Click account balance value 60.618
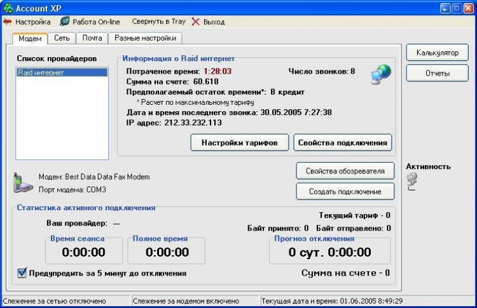The width and height of the screenshot is (477, 308). (205, 81)
